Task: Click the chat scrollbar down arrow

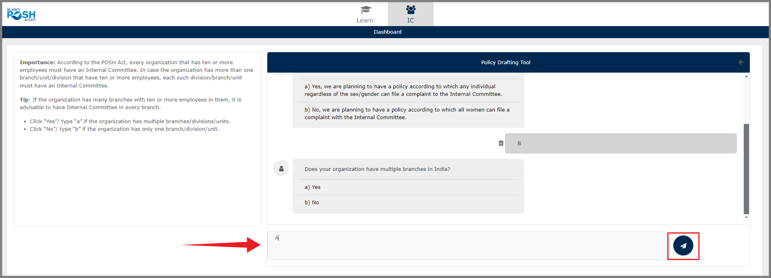Action: point(746,217)
